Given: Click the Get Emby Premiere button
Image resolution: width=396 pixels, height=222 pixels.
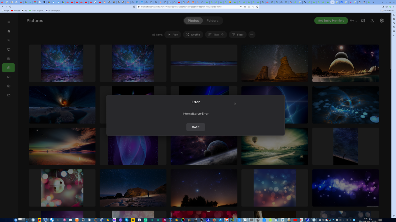Looking at the screenshot, I should click(x=331, y=20).
